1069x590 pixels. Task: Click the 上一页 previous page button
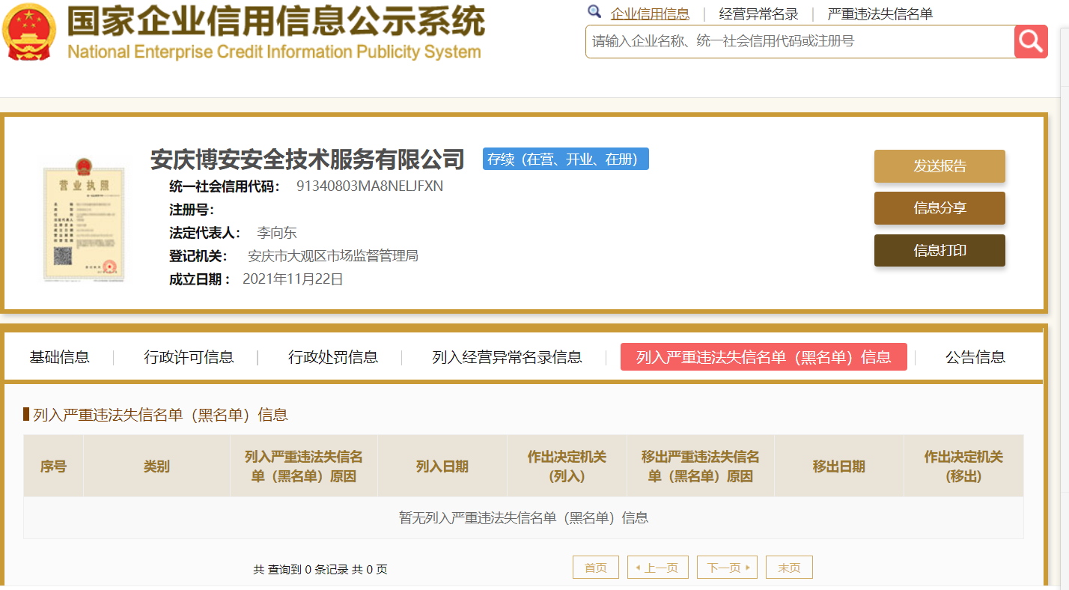coord(657,568)
